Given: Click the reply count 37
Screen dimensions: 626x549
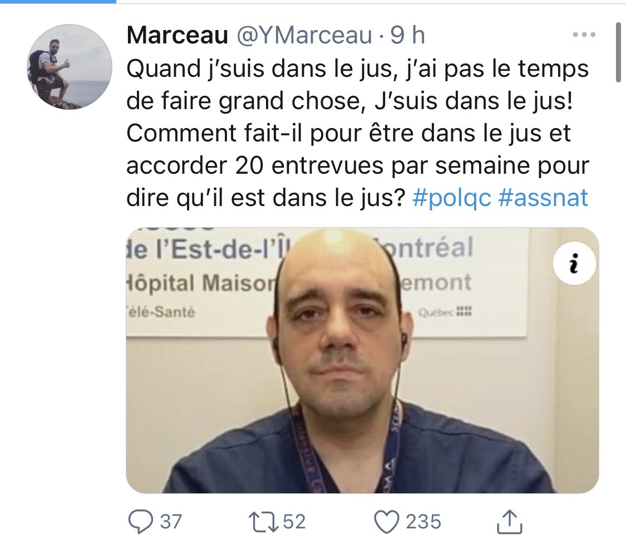Looking at the screenshot, I should point(171,522).
